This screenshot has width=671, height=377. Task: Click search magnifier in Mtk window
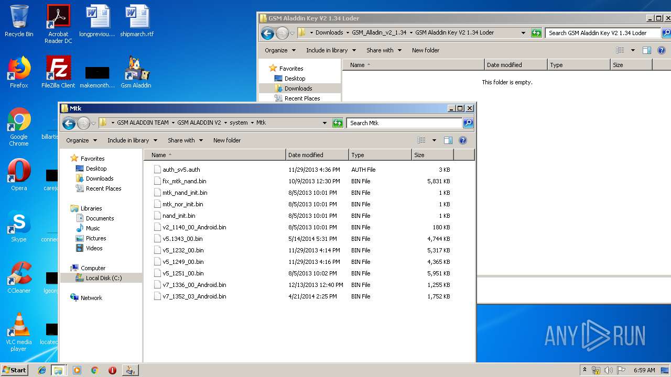(468, 123)
